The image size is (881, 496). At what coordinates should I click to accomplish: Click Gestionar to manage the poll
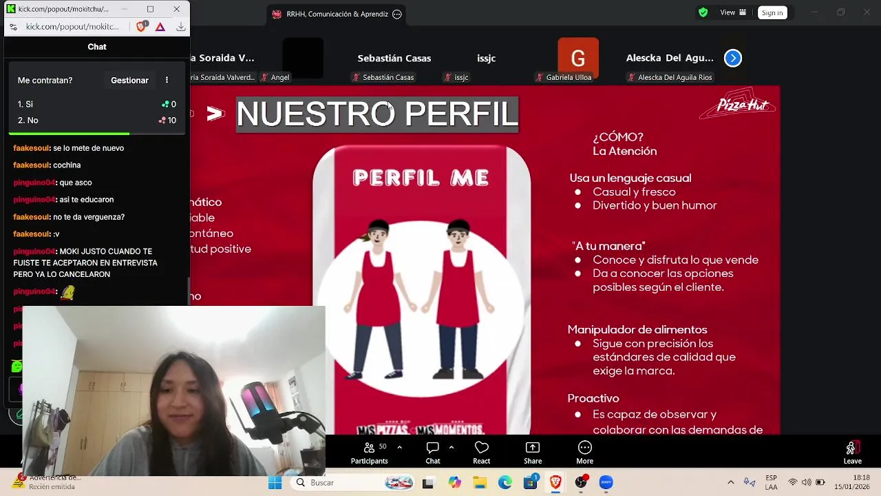coord(129,80)
